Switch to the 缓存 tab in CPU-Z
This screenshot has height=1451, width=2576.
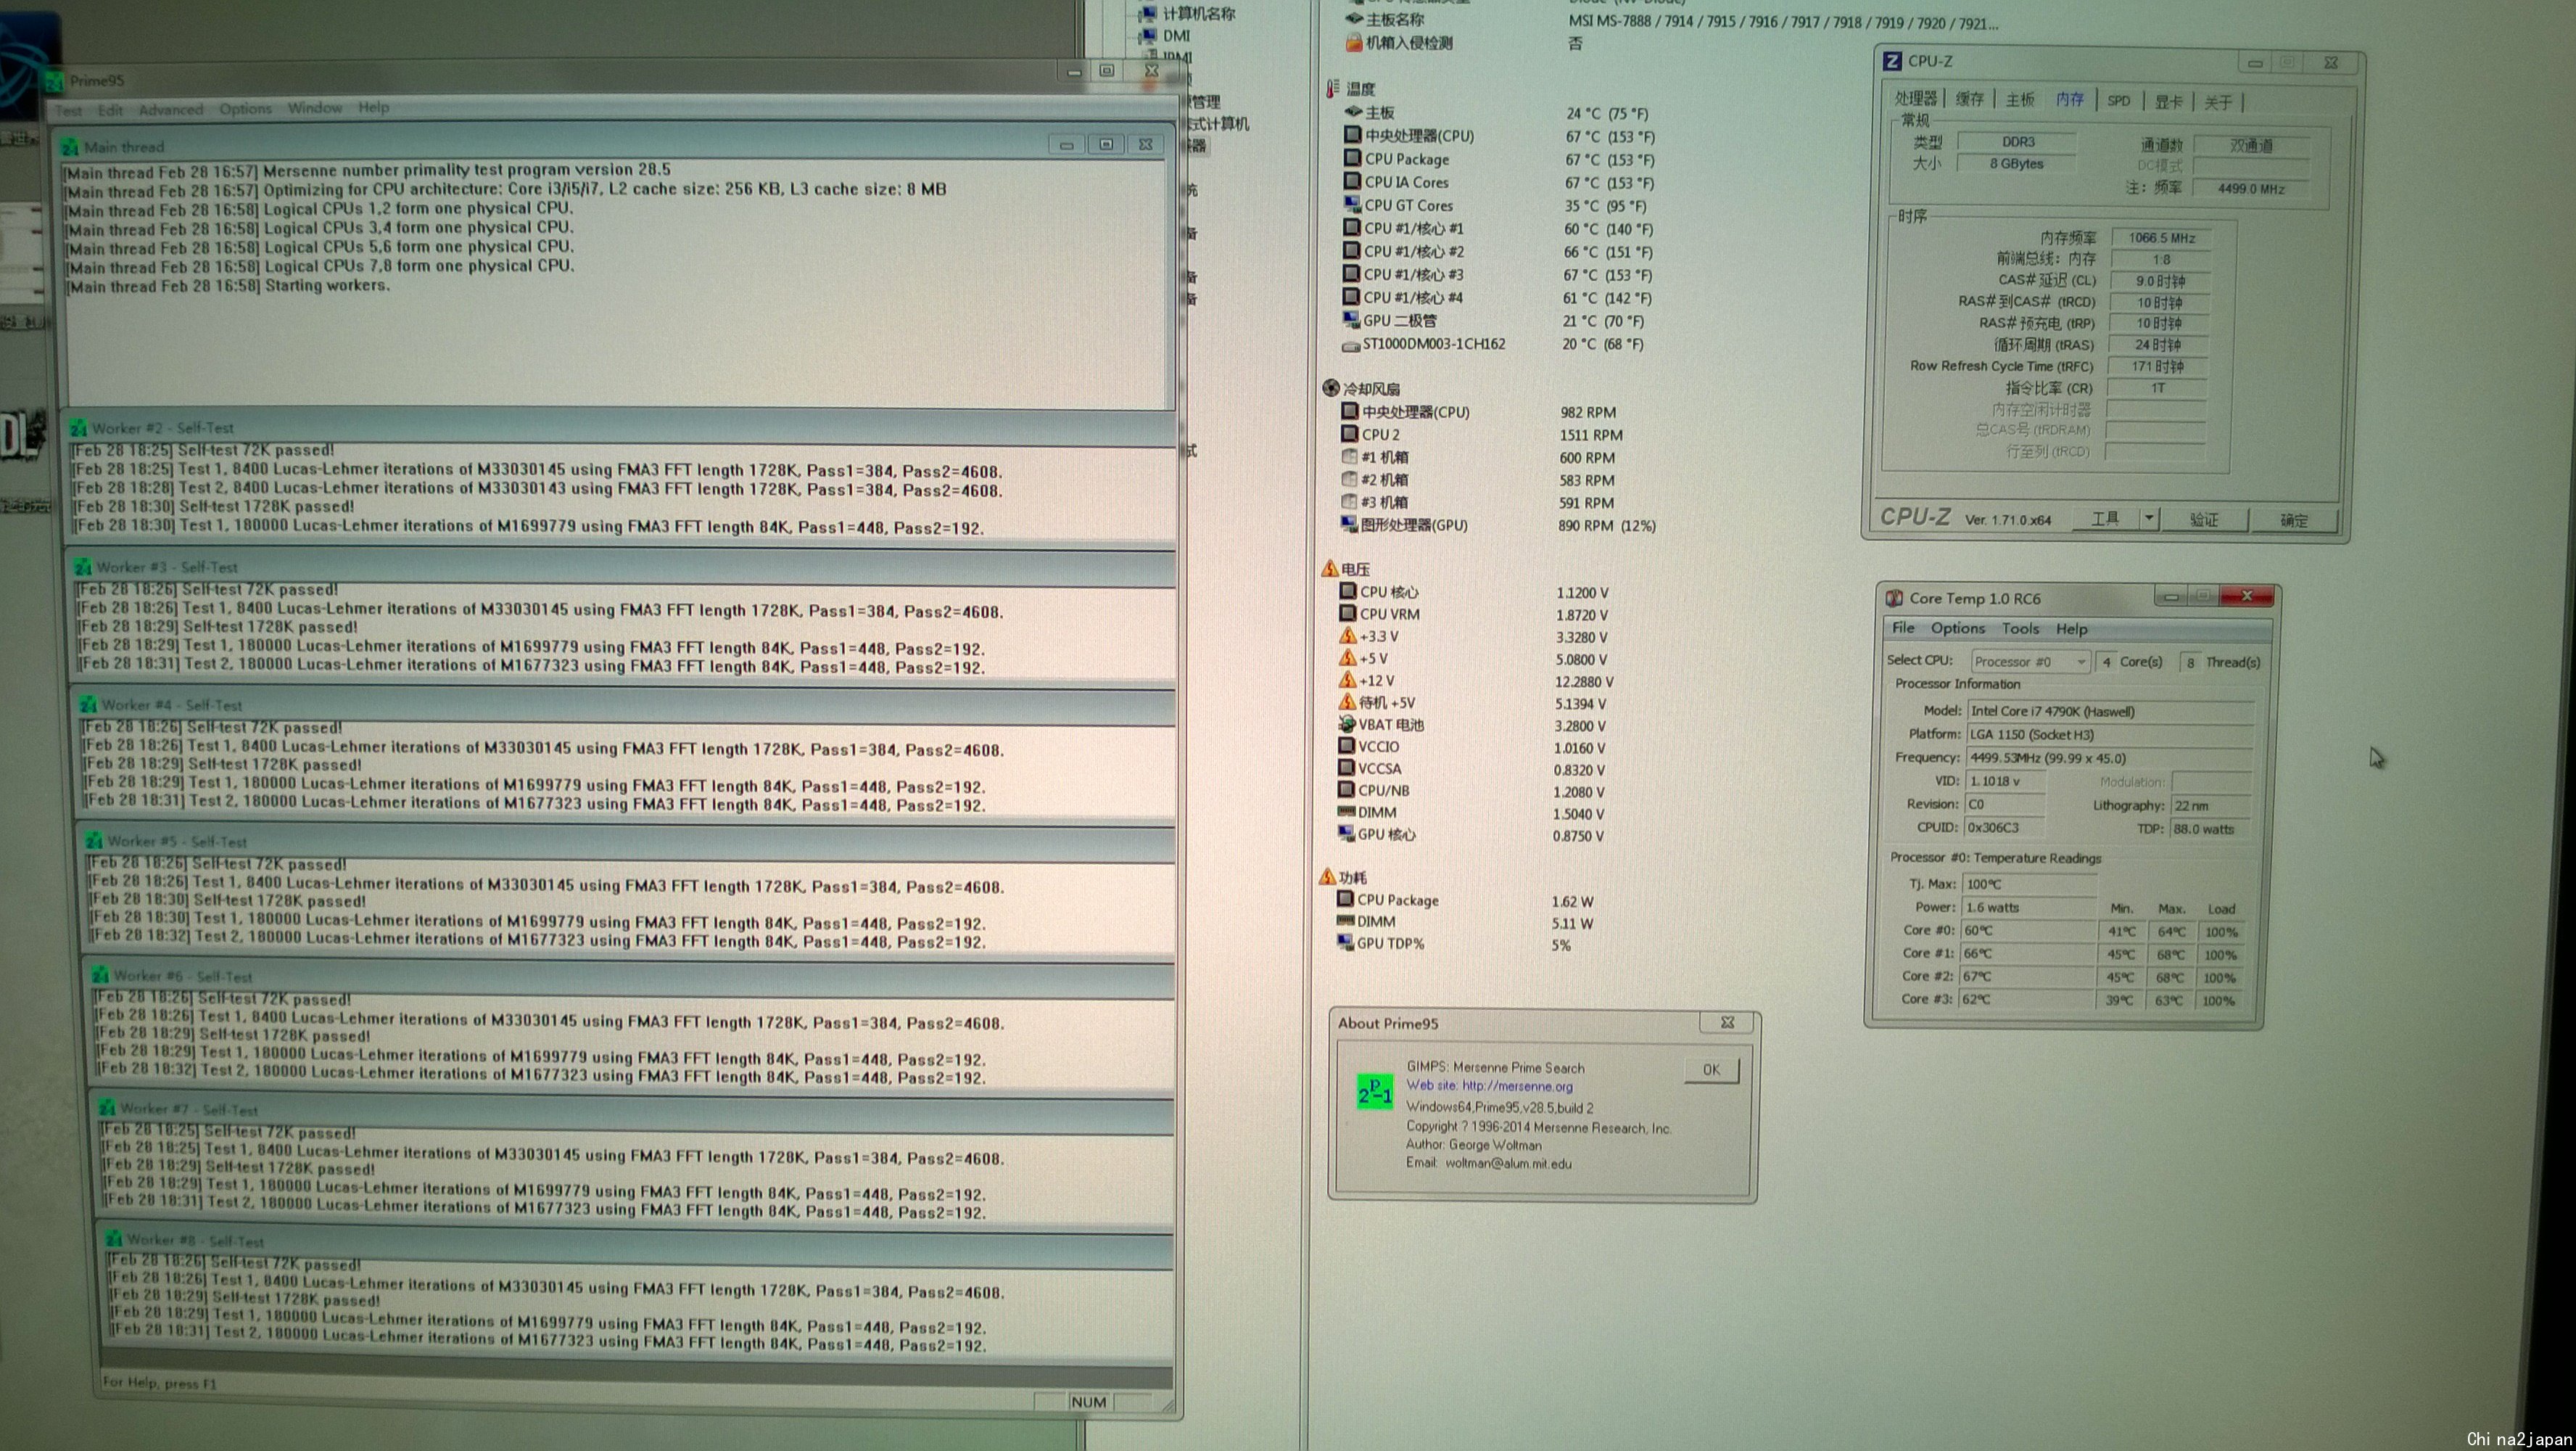pyautogui.click(x=1969, y=98)
